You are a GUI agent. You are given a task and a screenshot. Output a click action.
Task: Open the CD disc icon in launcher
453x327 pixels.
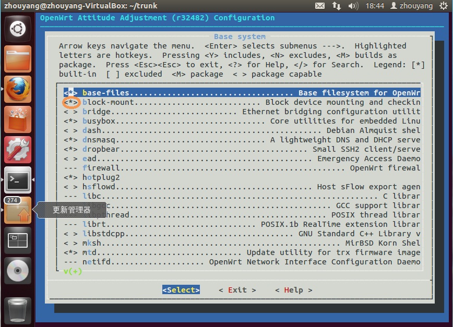(18, 271)
